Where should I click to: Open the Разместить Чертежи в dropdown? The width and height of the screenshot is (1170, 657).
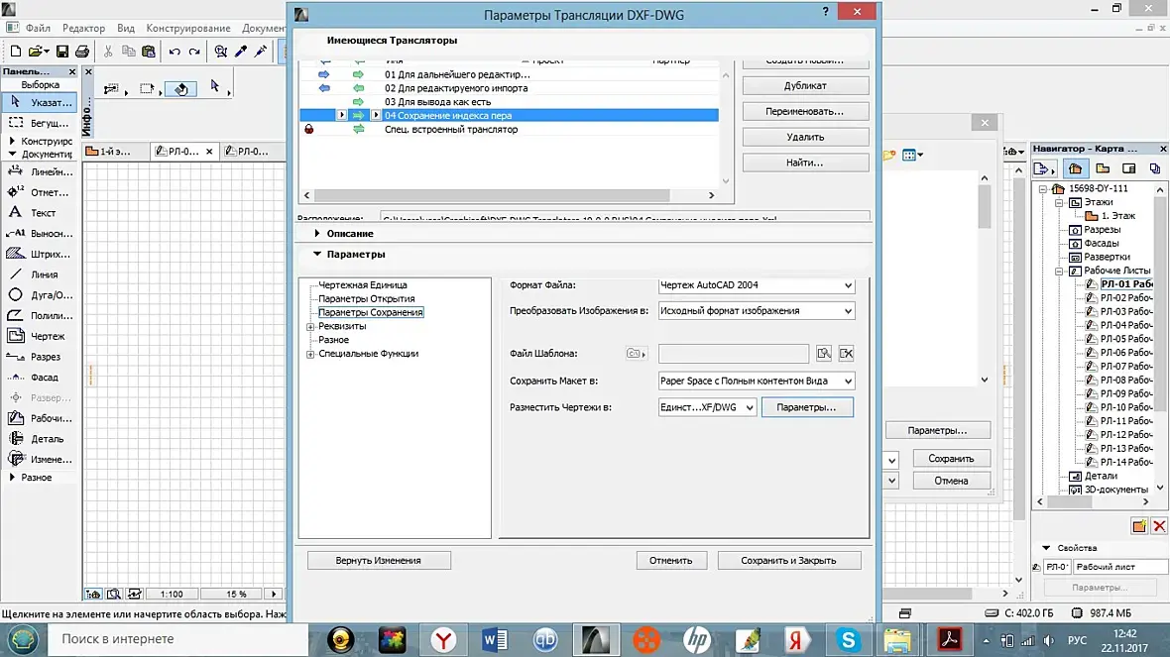(x=707, y=407)
